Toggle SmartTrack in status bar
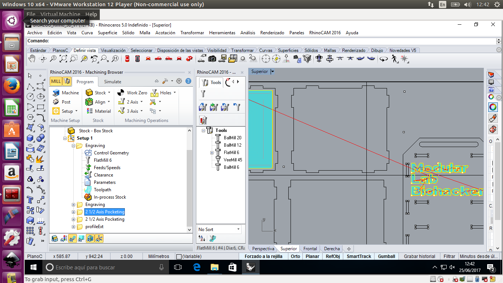The image size is (503, 283). pyautogui.click(x=359, y=256)
